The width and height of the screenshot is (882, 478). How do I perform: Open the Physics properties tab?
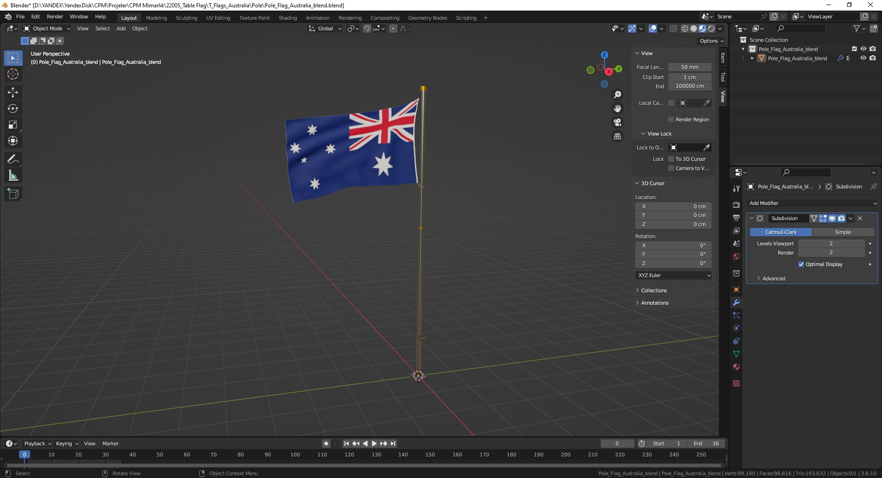tap(736, 328)
